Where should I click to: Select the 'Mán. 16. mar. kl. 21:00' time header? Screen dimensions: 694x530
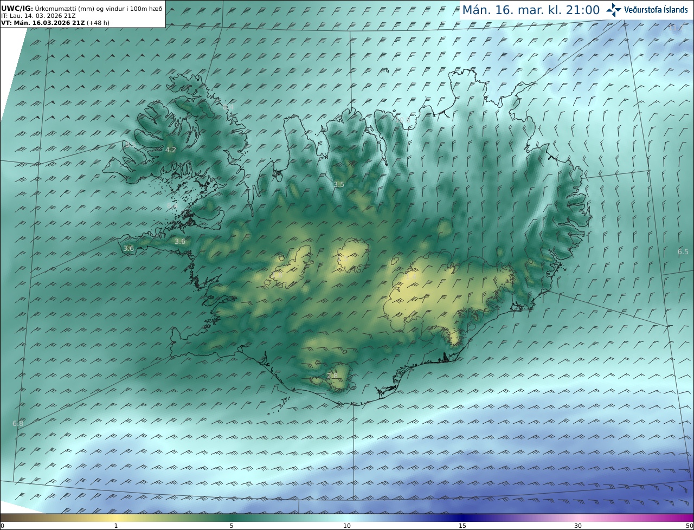531,10
